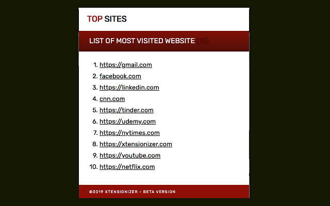Click the https://netflix.com link
The height and width of the screenshot is (206, 330).
127,167
